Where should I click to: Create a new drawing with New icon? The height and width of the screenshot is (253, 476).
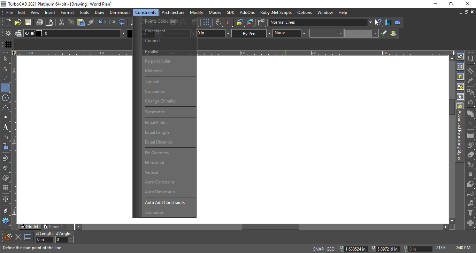coord(8,22)
